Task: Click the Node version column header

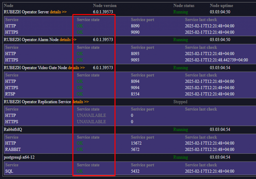Action: click(104, 5)
